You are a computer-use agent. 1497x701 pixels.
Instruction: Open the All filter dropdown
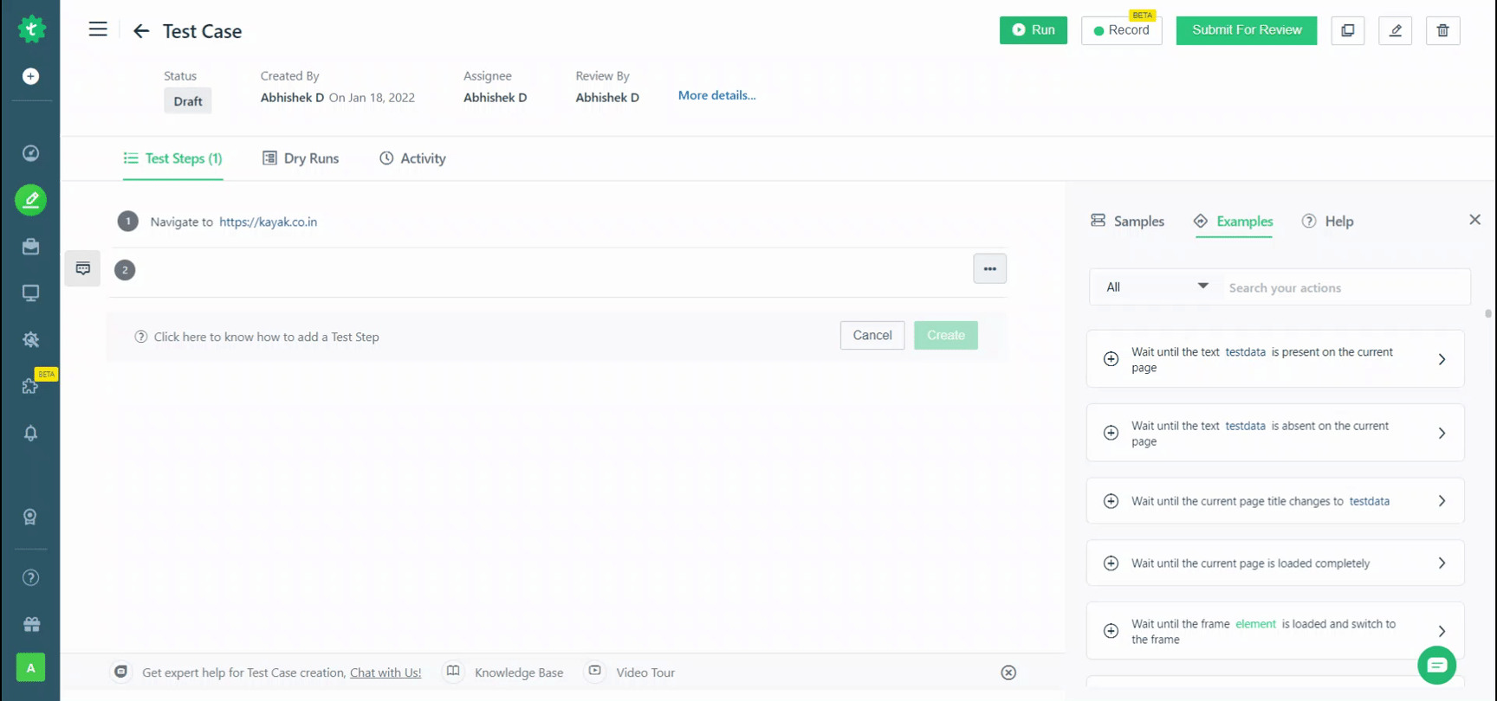(1156, 286)
